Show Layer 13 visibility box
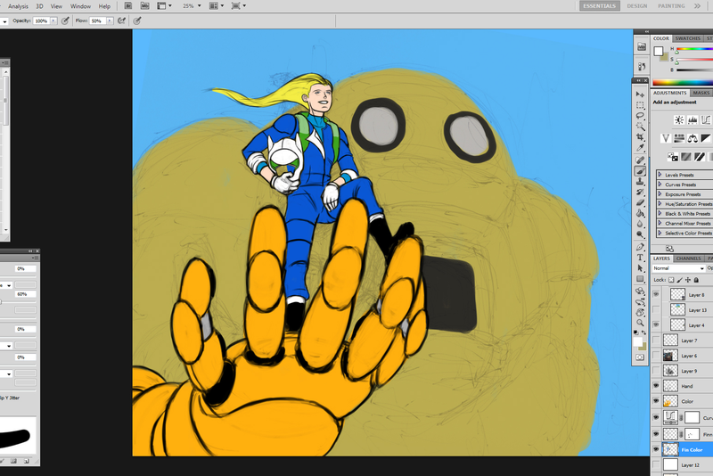 tap(656, 309)
